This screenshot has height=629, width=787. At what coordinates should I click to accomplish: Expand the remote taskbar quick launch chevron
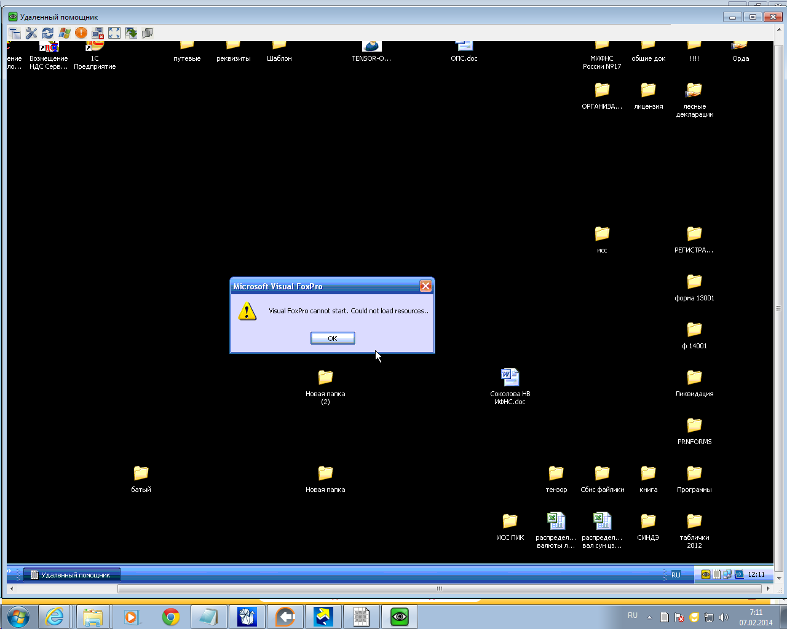point(9,571)
